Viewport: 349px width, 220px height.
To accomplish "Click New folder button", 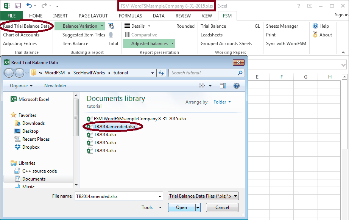I will (x=55, y=86).
